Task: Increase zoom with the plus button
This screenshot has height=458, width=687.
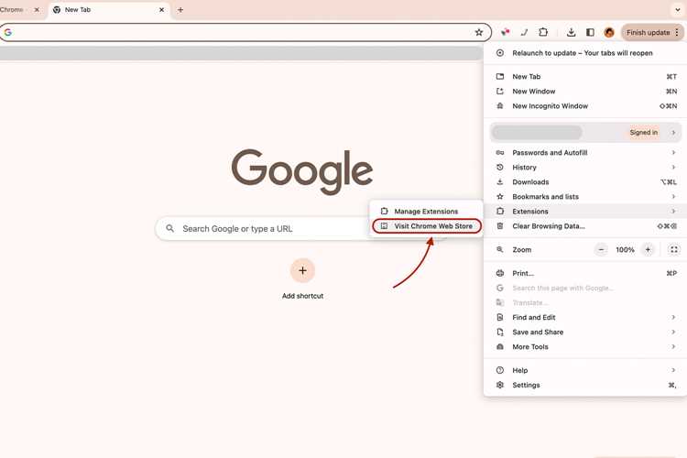Action: click(648, 250)
